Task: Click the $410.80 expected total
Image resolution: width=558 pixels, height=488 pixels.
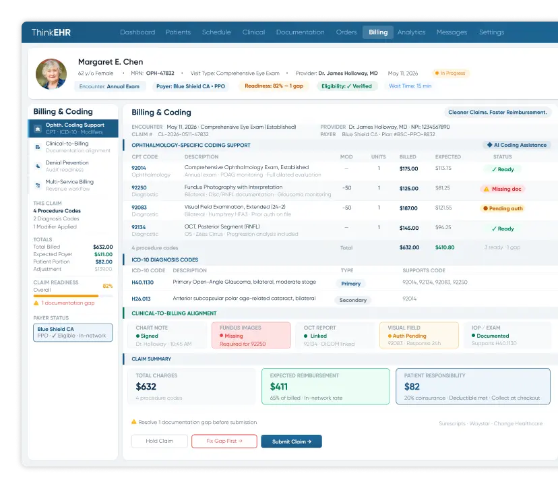Action: [445, 247]
